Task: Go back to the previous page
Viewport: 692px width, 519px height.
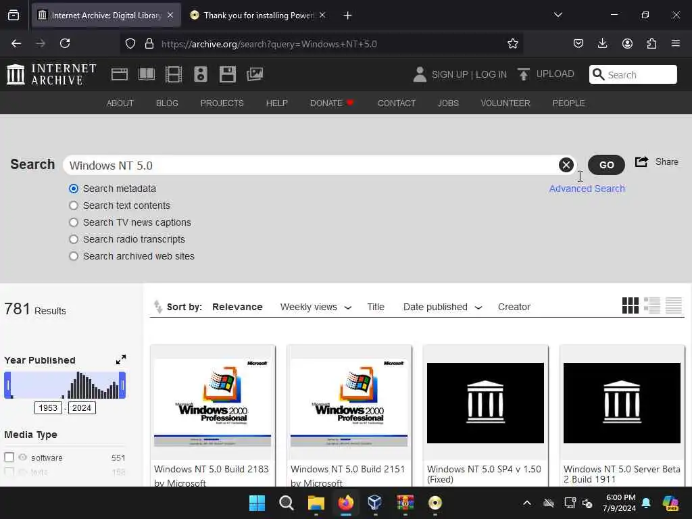Action: click(x=16, y=43)
